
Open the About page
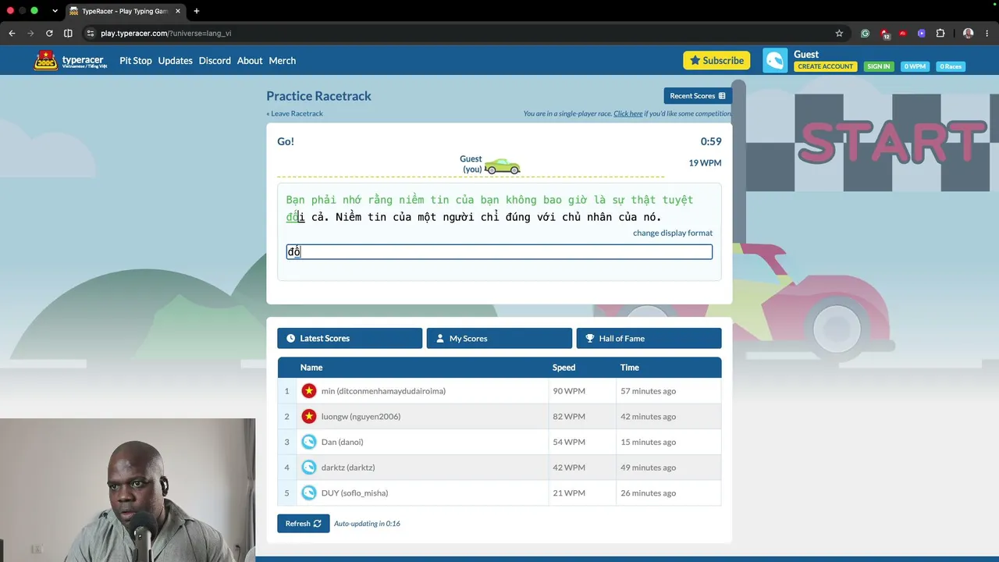[250, 61]
